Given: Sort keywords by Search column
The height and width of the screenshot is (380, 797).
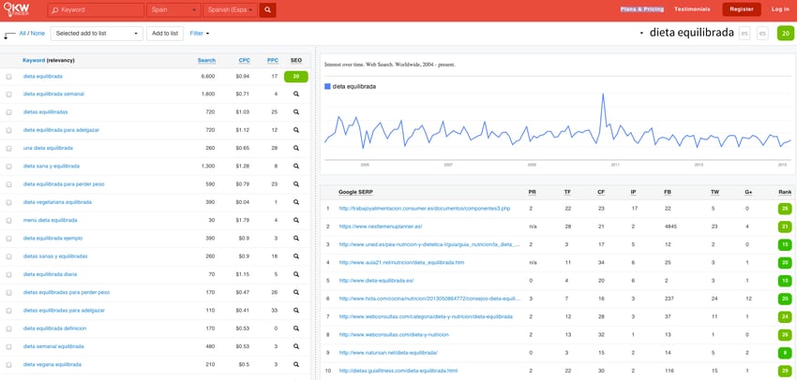Looking at the screenshot, I should (206, 61).
